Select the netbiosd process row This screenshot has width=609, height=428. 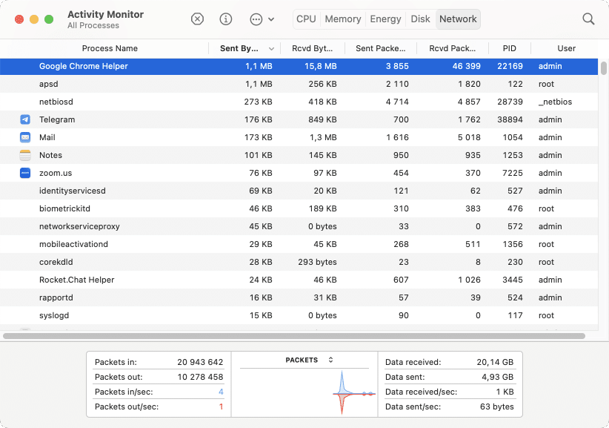tap(299, 102)
